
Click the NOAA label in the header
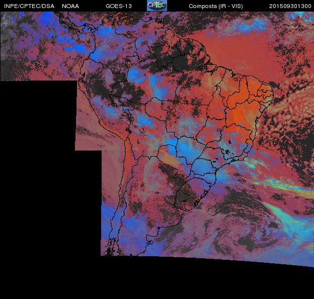(70, 6)
